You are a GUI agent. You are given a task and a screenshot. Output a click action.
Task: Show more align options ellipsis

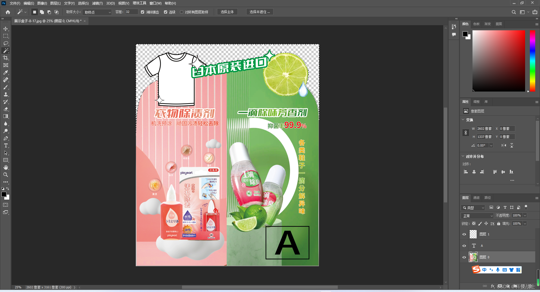[512, 181]
